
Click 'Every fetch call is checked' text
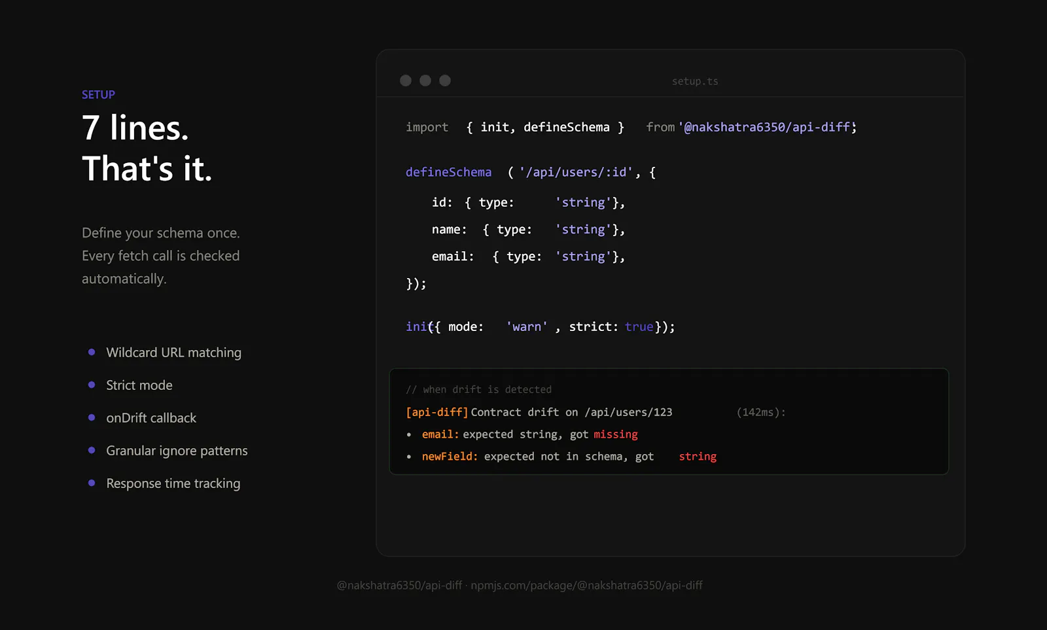click(x=161, y=256)
